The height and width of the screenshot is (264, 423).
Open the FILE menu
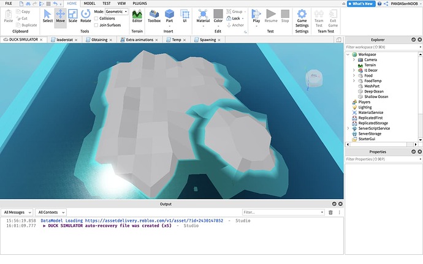pos(9,4)
